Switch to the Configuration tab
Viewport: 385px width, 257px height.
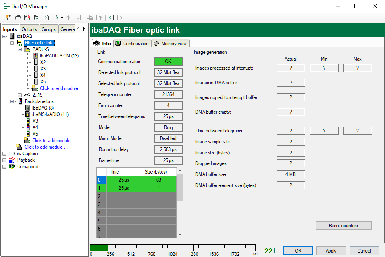point(132,44)
